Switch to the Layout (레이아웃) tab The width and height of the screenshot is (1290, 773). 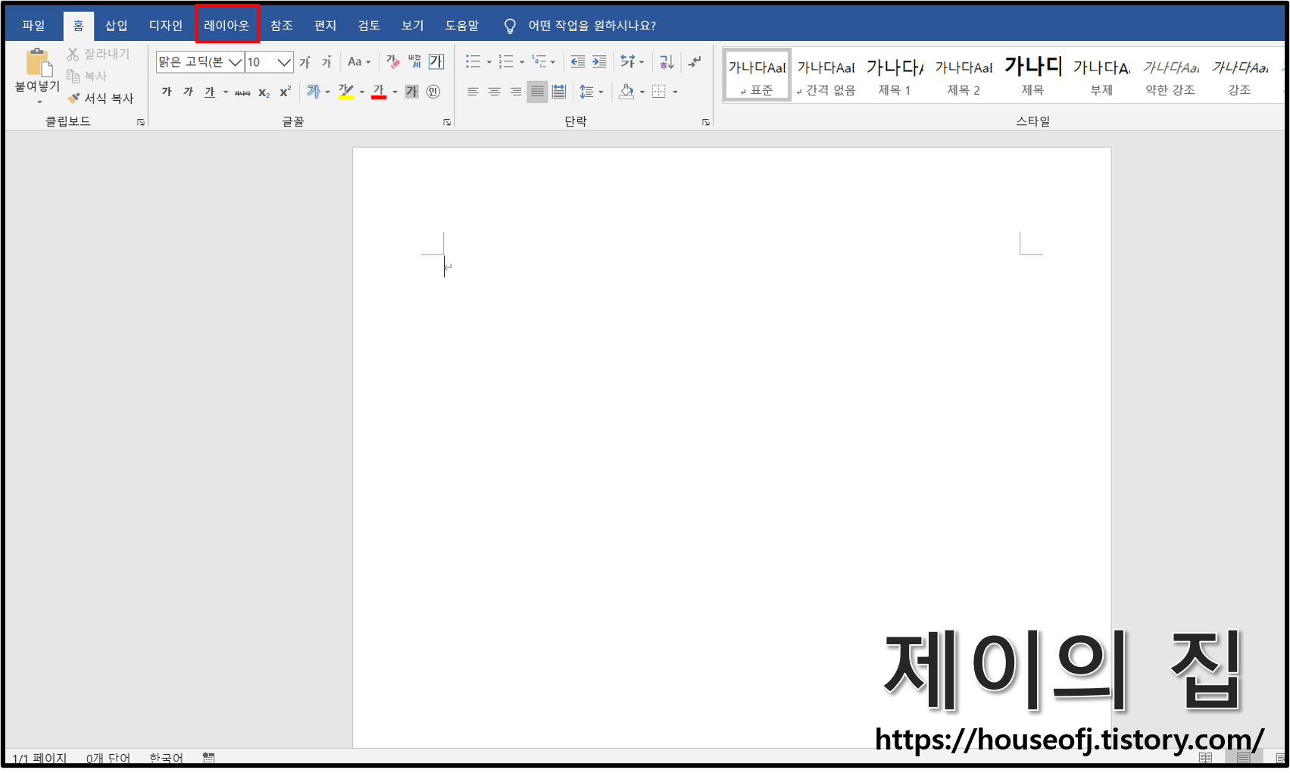226,26
